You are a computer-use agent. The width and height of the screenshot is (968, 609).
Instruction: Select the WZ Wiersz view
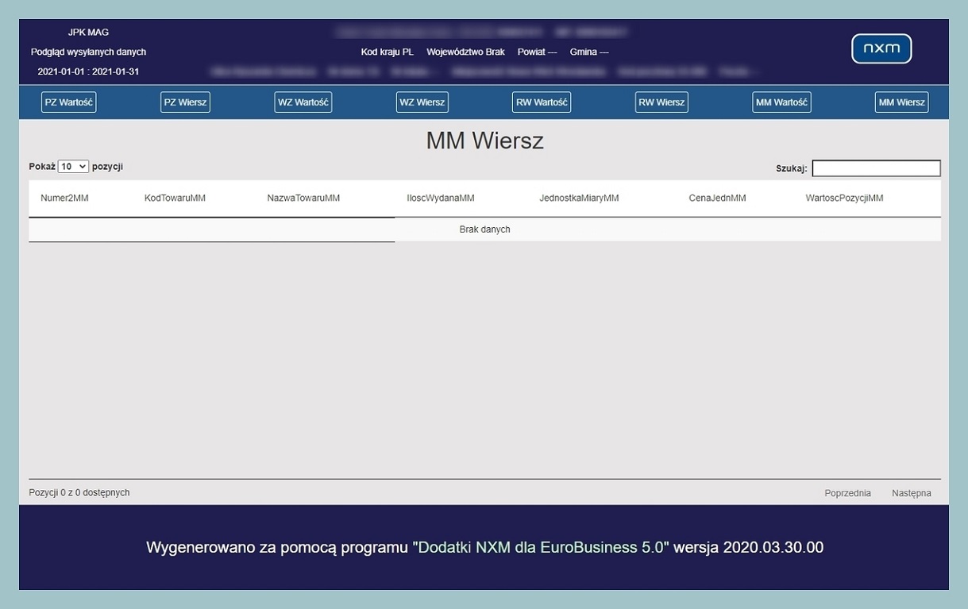(x=422, y=102)
